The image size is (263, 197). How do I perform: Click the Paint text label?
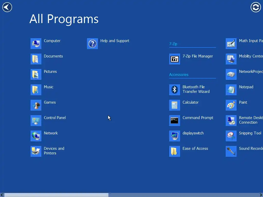(243, 102)
